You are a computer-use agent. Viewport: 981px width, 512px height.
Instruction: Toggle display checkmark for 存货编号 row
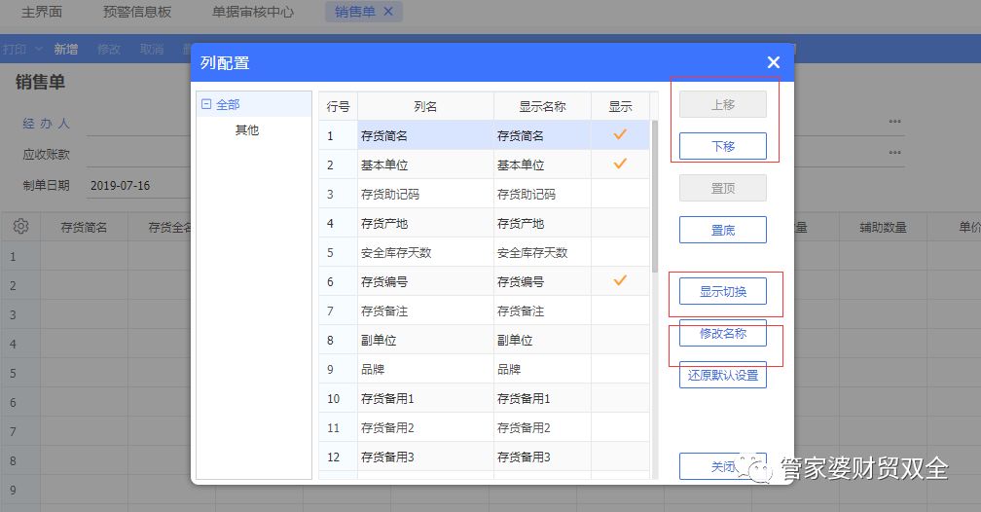tap(620, 281)
